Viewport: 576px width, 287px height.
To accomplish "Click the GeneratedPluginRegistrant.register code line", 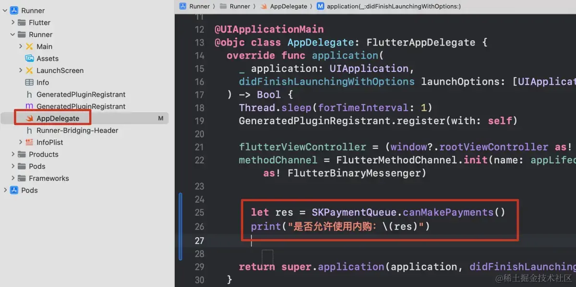I will (379, 121).
